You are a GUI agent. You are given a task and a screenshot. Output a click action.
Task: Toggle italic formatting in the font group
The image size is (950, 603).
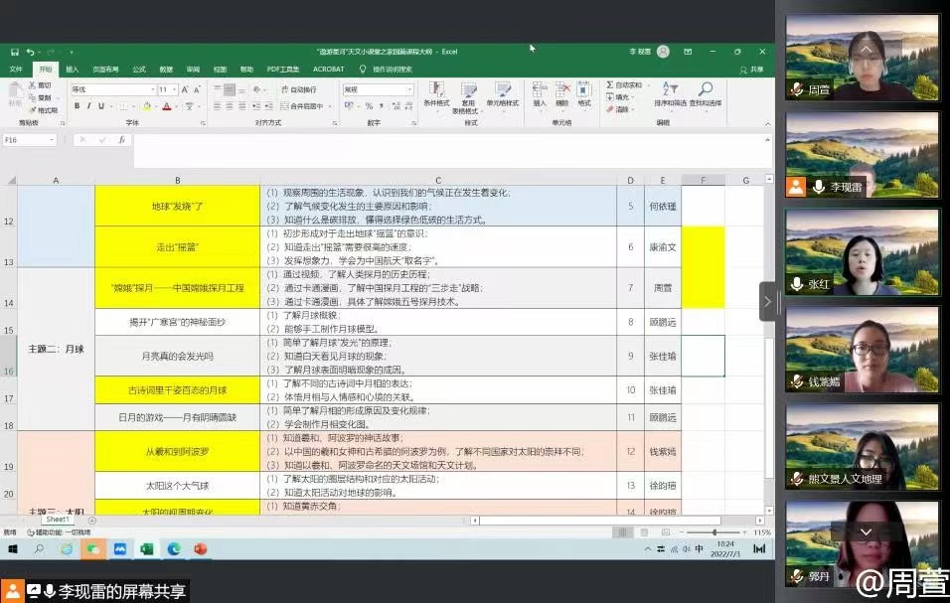88,106
